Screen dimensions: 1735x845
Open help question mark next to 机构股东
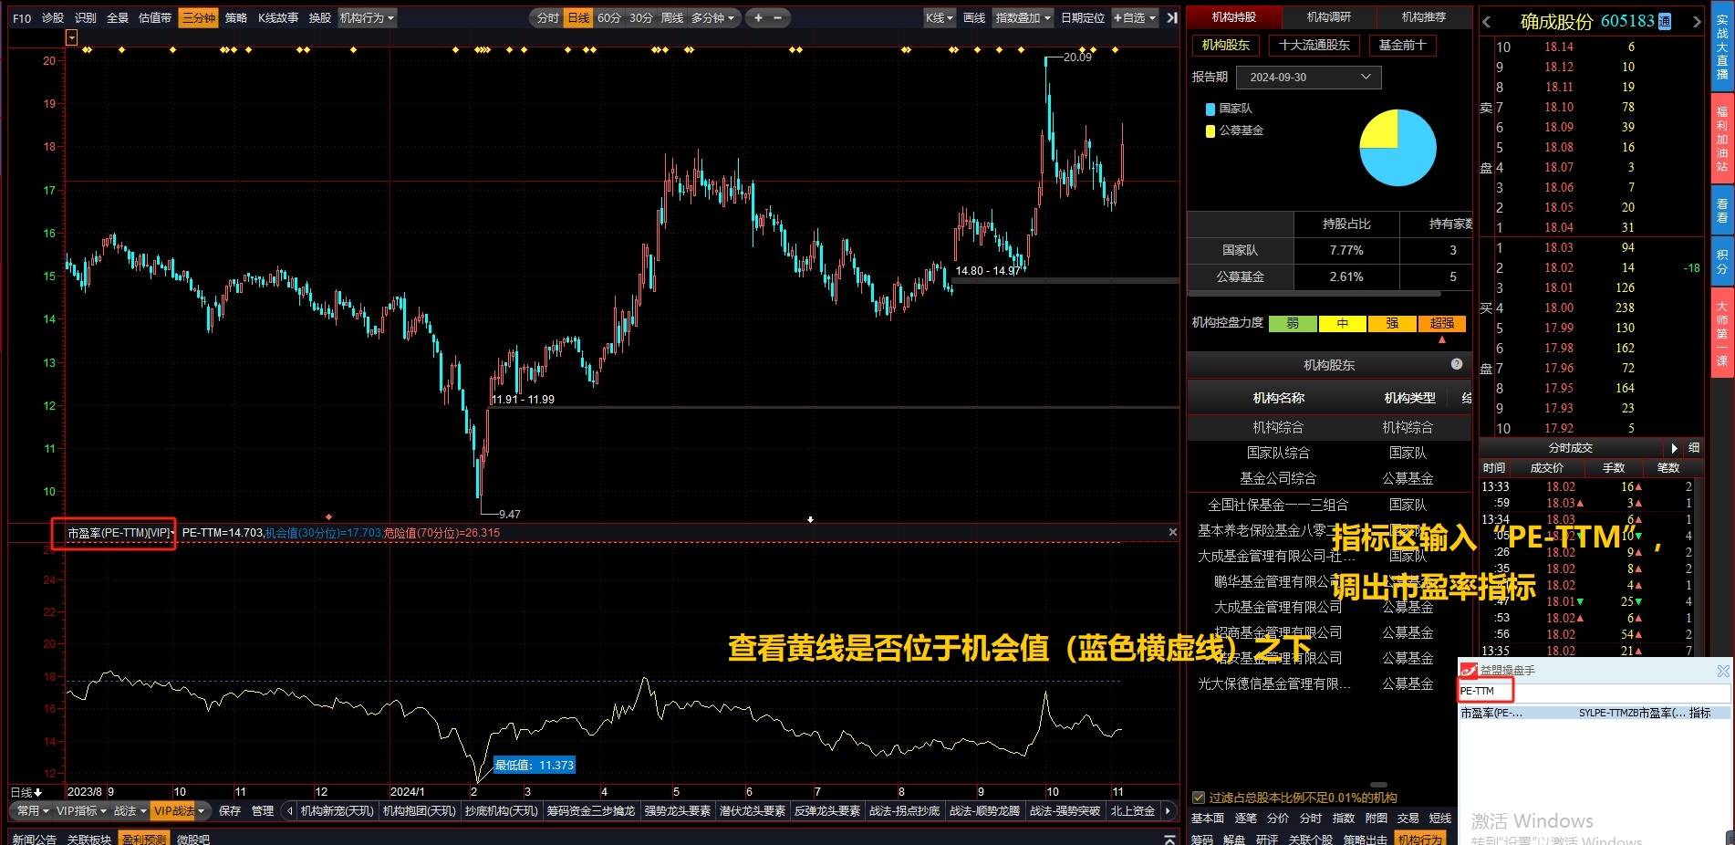click(x=1457, y=364)
